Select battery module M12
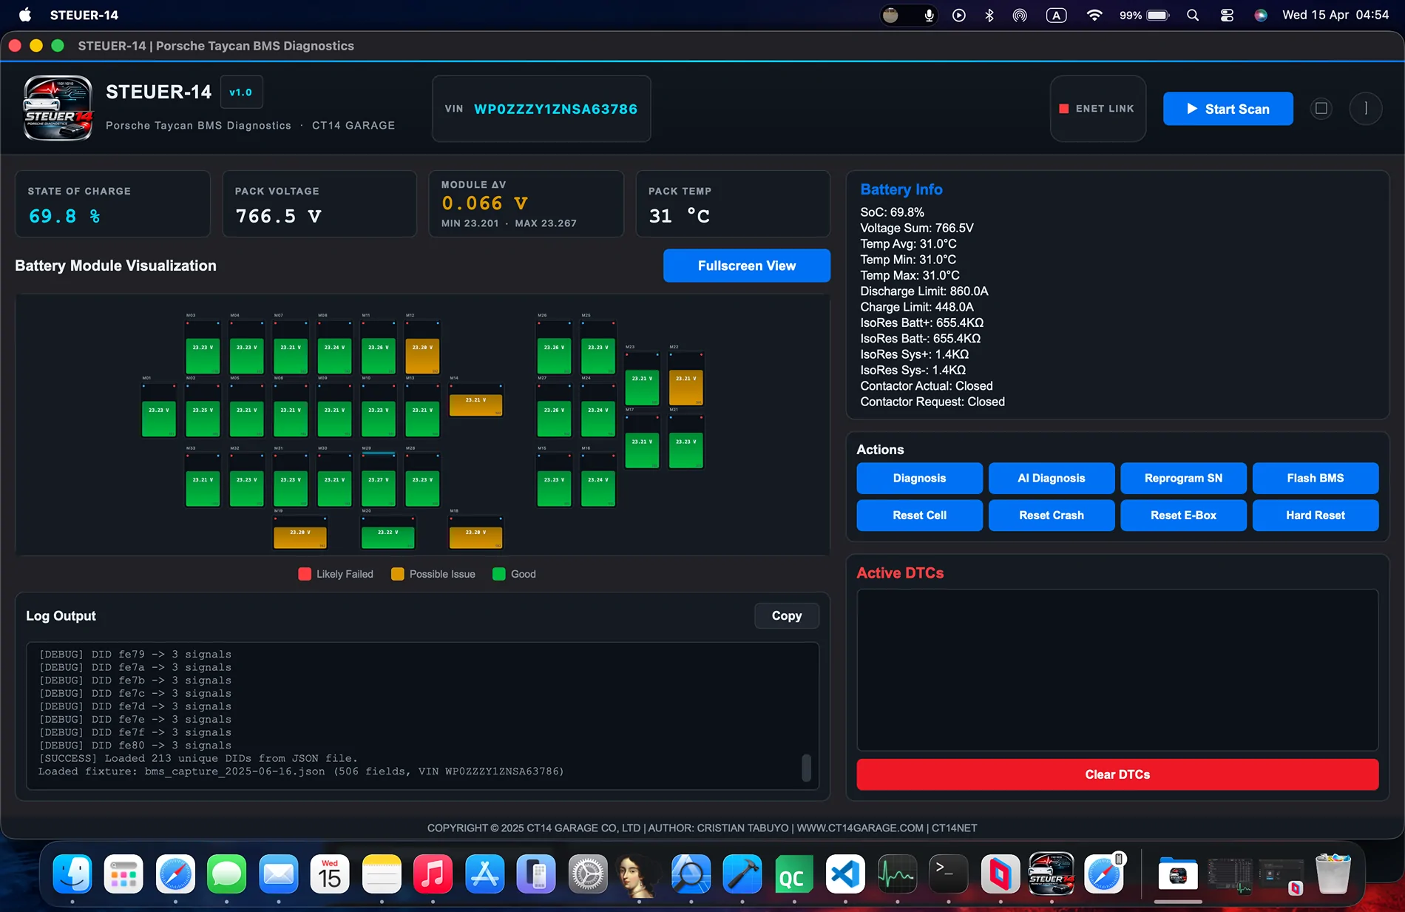 (422, 348)
